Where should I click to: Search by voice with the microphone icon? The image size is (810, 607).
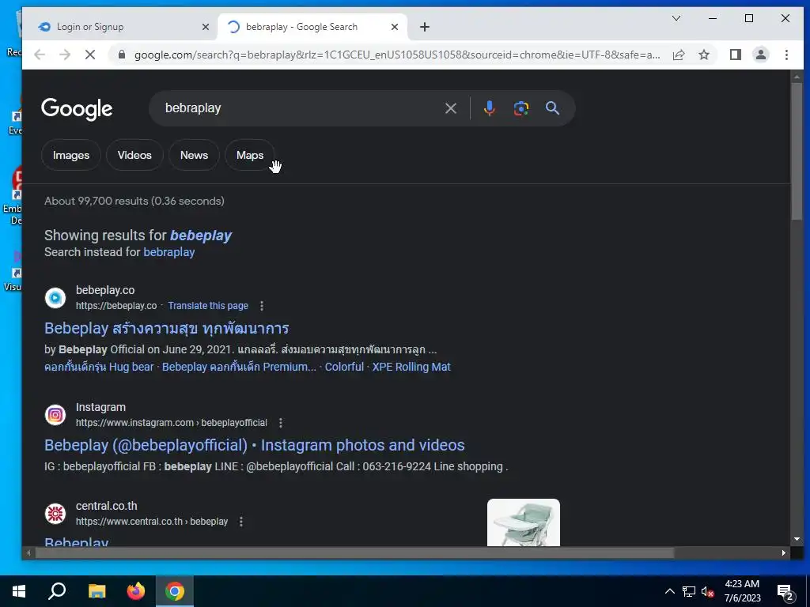coord(489,108)
